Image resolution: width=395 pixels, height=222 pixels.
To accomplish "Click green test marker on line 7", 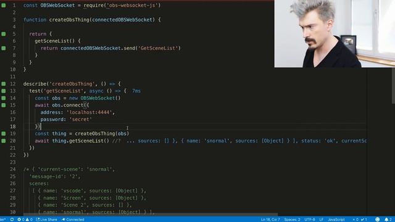I will click(x=4, y=48).
